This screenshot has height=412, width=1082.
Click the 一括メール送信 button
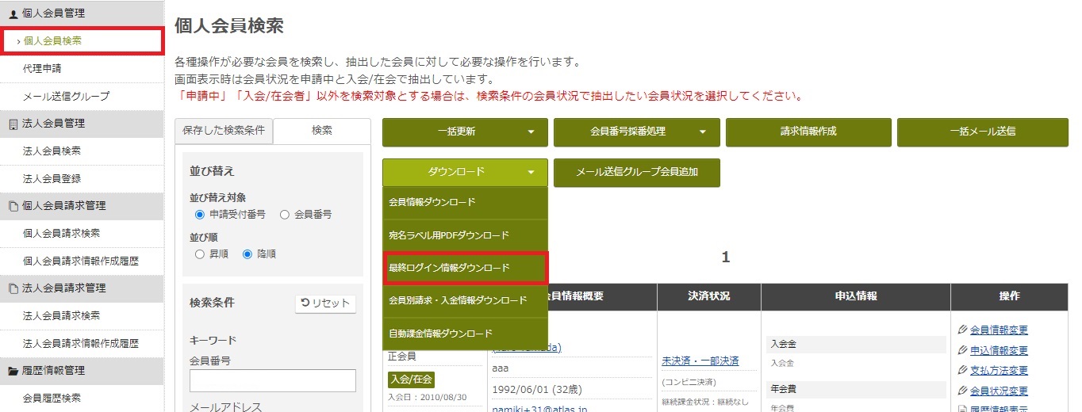click(x=982, y=132)
